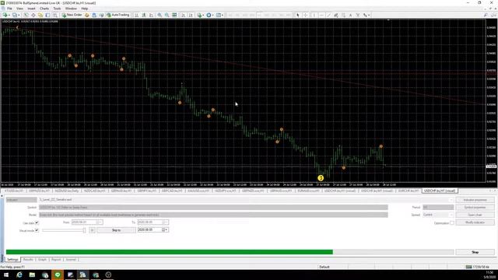Open the Indicators list icon
The width and height of the screenshot is (498, 280).
click(200, 15)
